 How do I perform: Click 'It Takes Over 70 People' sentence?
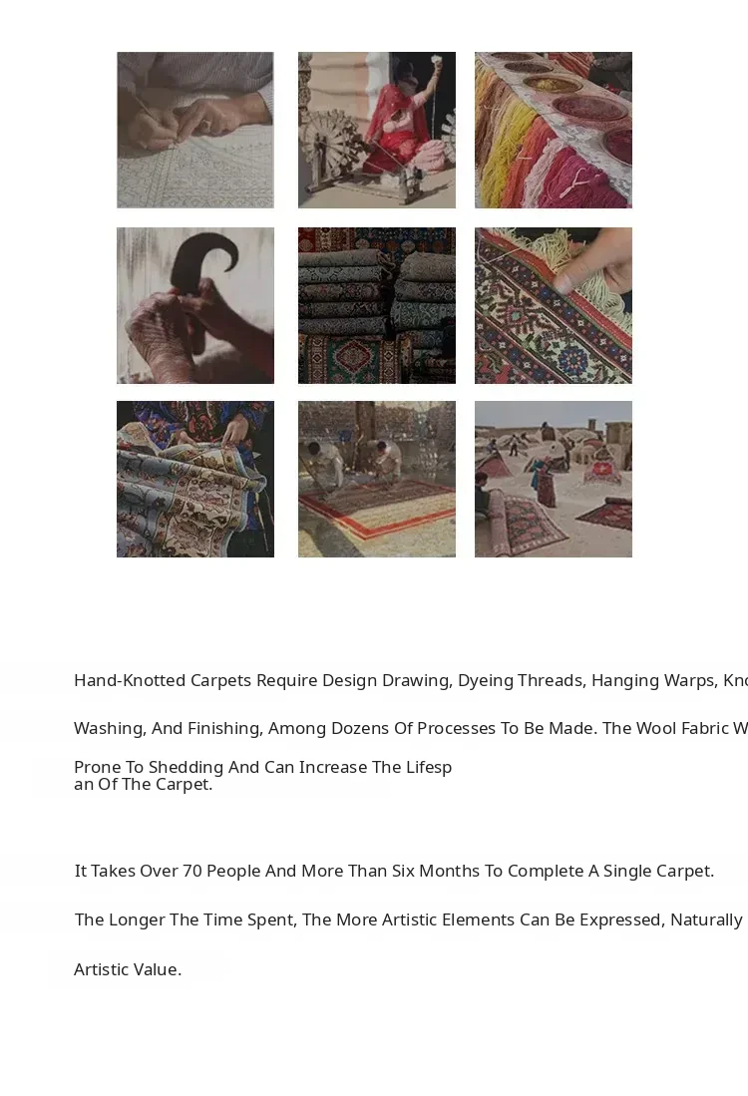click(x=394, y=871)
